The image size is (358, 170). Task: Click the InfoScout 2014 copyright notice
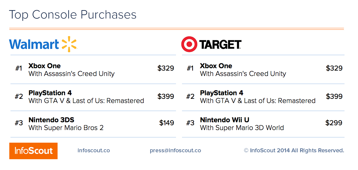click(x=294, y=150)
